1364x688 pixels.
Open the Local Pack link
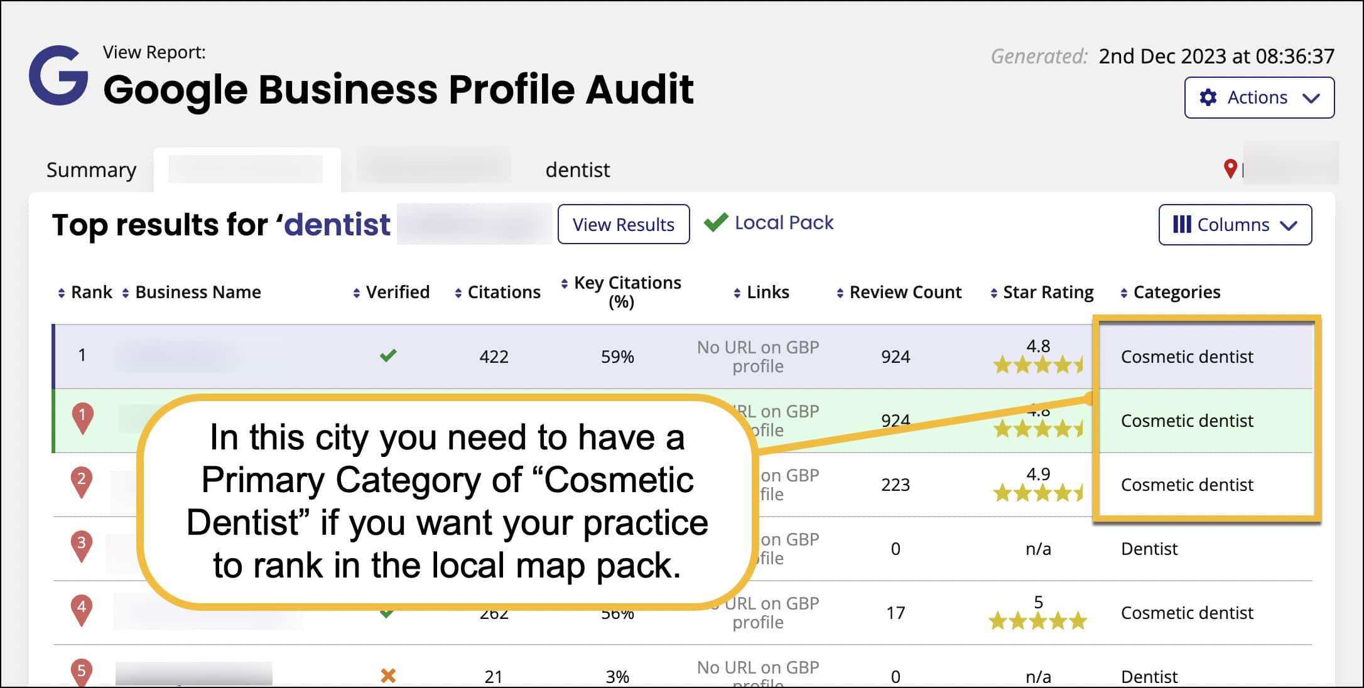click(x=784, y=222)
